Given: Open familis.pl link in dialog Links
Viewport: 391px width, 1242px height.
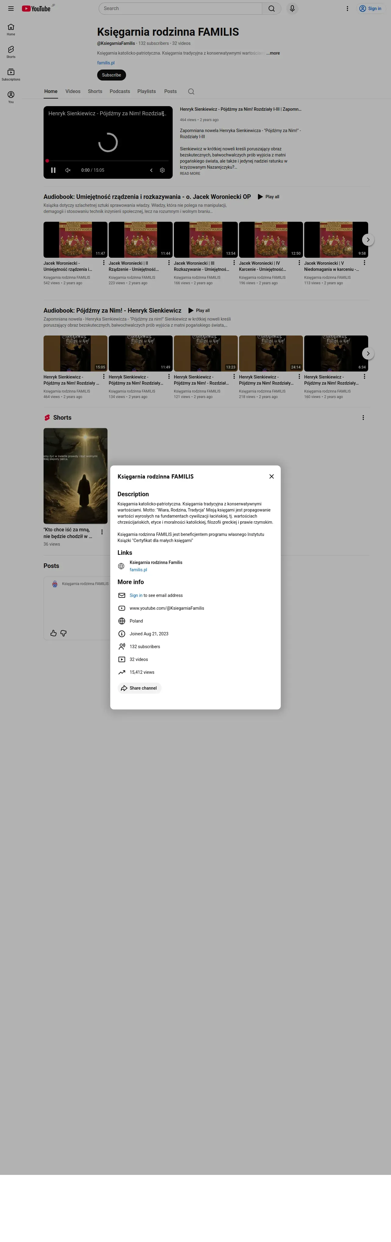Looking at the screenshot, I should tap(138, 569).
